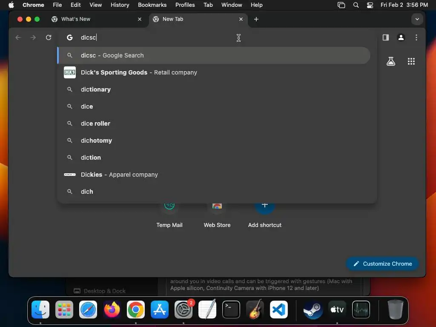This screenshot has height=327, width=436.
Task: Open Firefox from the Dock
Action: [112, 310]
